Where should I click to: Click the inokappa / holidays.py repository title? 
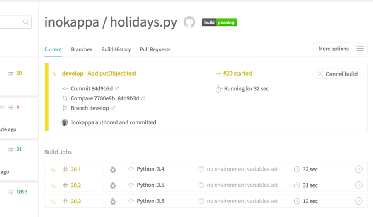click(111, 22)
